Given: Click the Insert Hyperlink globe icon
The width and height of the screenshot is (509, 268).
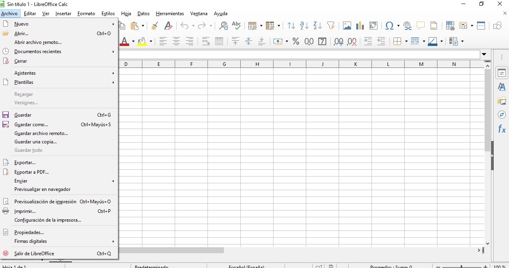Looking at the screenshot, I should [407, 26].
